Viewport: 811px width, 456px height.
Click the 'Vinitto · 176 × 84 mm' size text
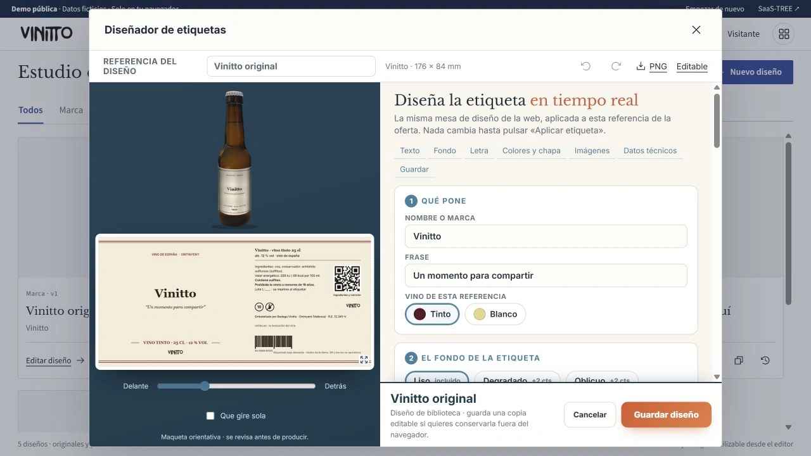(423, 66)
